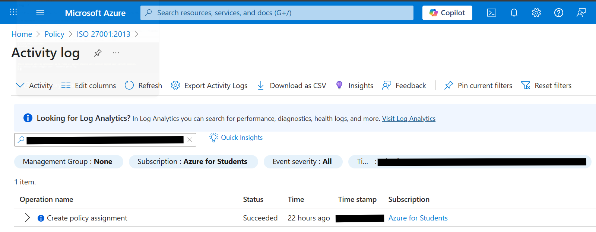Screen dimensions: 596x232
Task: Sort by Time stamp column header
Action: 357,200
